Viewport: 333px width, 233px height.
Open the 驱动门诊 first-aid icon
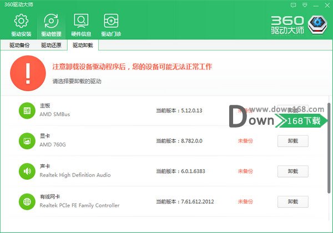(111, 21)
